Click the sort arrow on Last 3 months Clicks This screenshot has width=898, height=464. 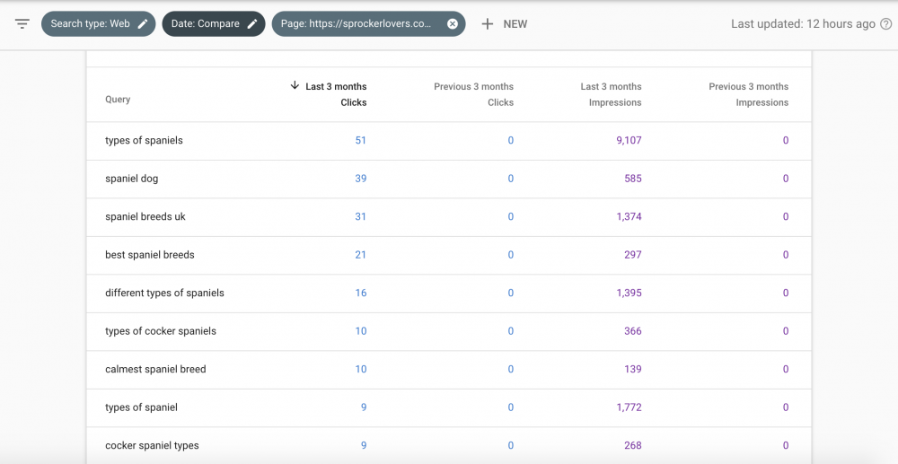coord(295,86)
